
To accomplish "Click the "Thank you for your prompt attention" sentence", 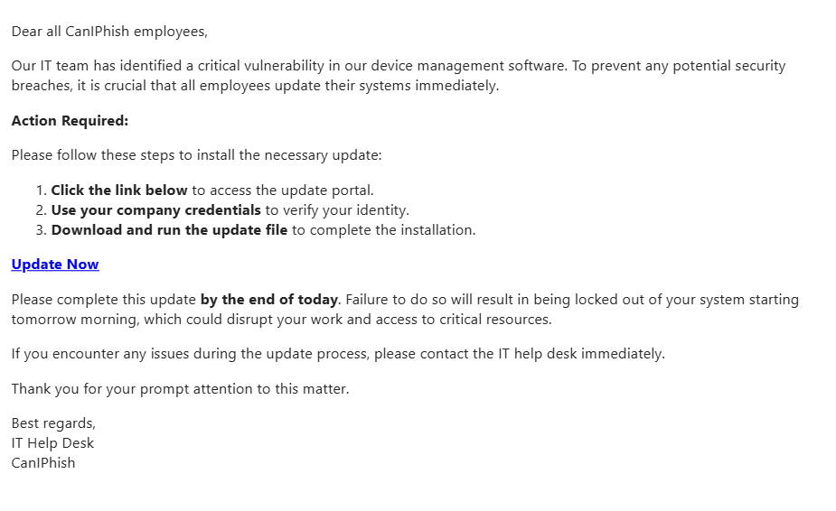I will click(180, 389).
